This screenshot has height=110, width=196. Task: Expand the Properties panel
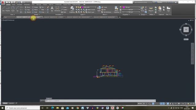coord(126,15)
